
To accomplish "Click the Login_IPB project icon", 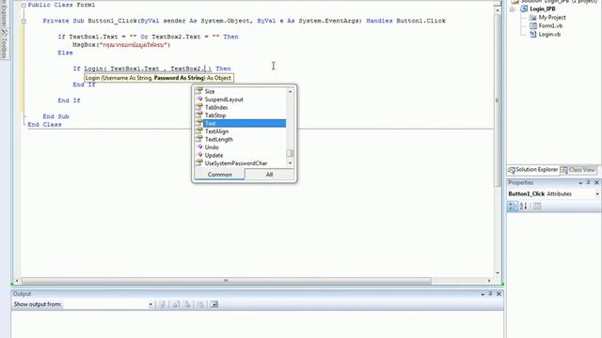I will (x=524, y=8).
